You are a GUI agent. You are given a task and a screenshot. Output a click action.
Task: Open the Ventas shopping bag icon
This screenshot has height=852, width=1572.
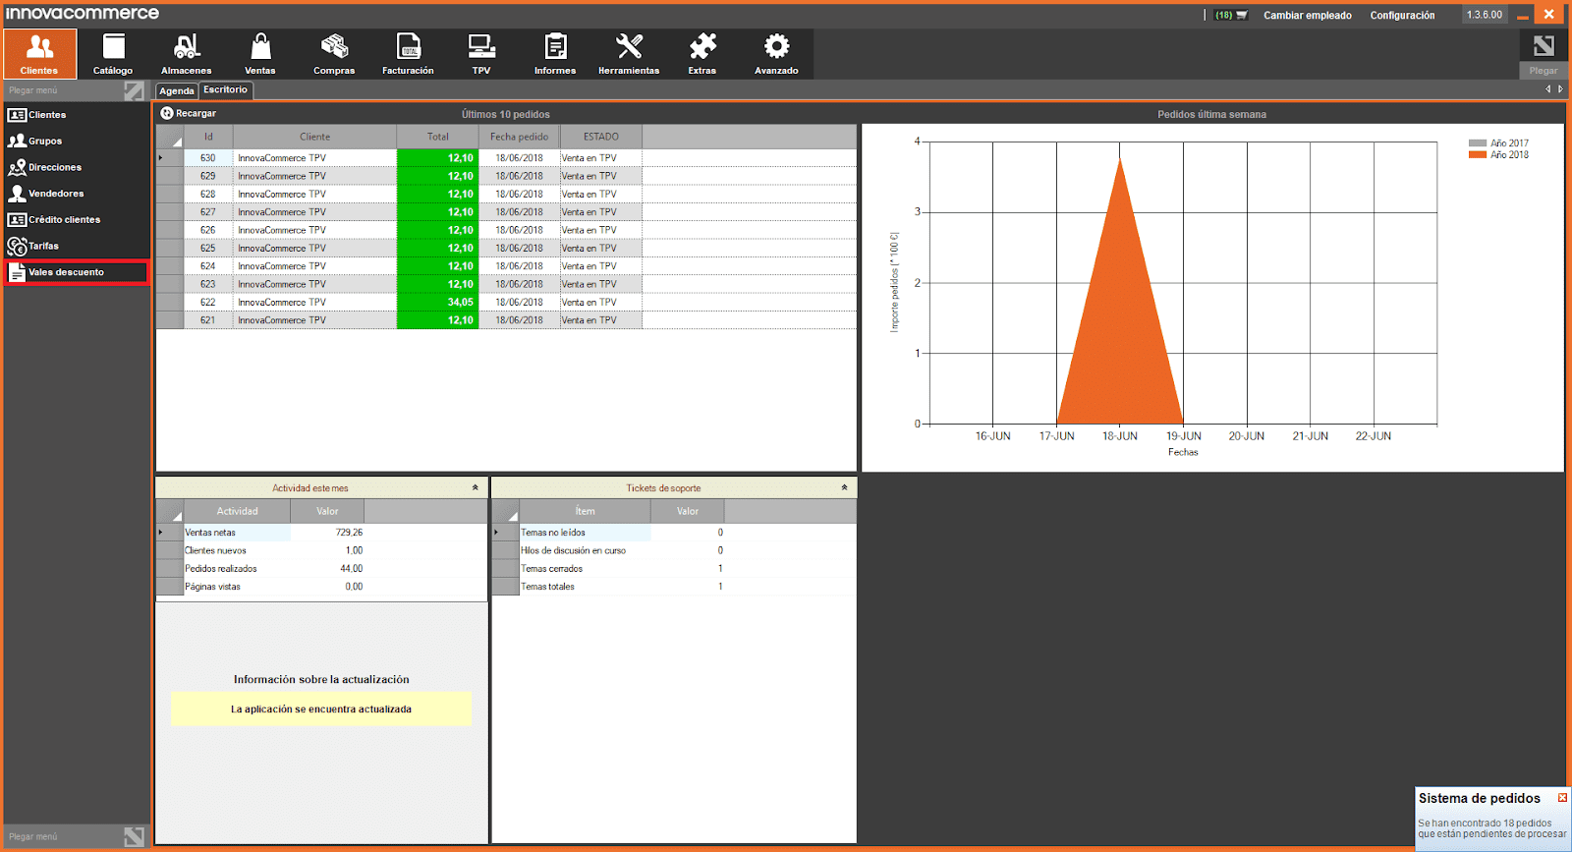pyautogui.click(x=260, y=54)
